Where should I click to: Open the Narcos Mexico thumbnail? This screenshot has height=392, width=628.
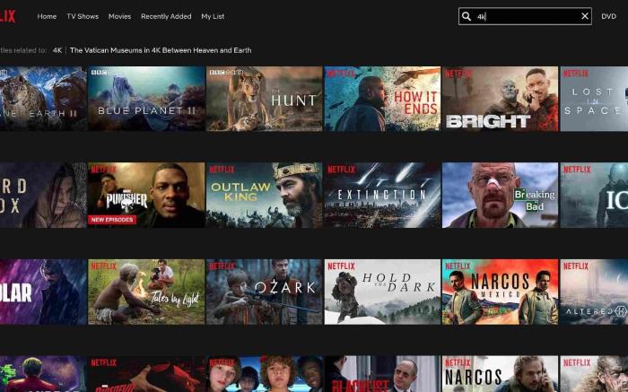click(500, 292)
